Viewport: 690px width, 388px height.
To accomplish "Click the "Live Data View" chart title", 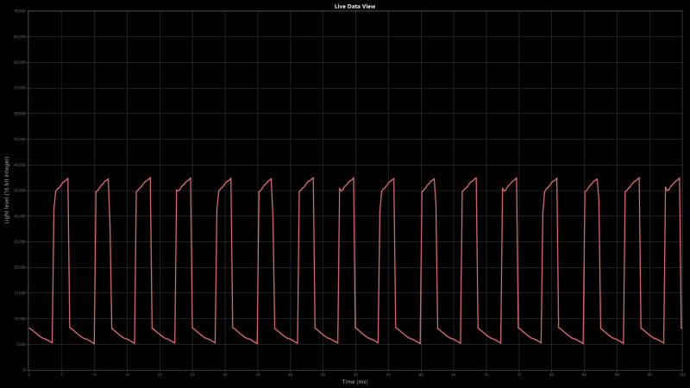I will click(354, 6).
